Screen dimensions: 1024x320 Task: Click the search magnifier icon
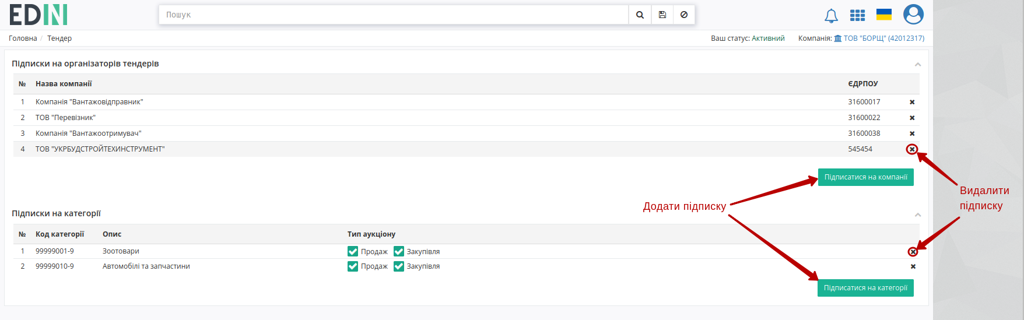point(640,15)
